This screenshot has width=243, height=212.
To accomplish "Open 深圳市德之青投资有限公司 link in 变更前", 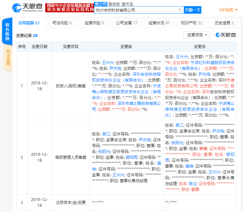I will [126, 106].
